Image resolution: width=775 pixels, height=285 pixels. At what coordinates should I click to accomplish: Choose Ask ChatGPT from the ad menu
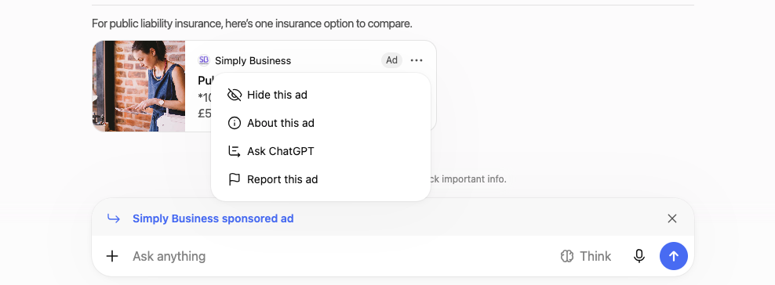click(321, 151)
